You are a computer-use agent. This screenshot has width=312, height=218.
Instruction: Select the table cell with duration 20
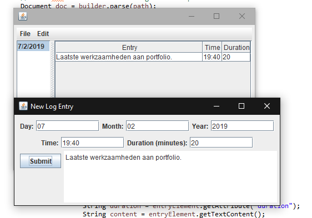(x=236, y=57)
